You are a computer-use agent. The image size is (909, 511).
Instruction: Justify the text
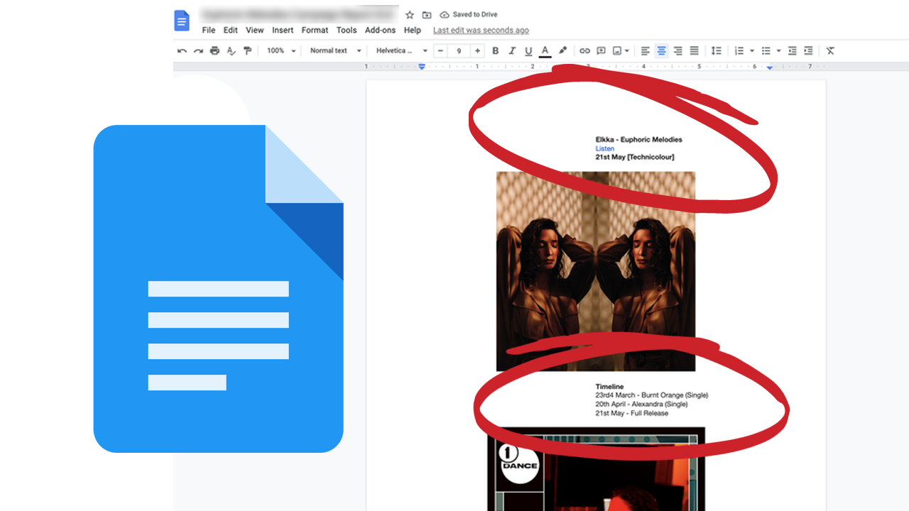[695, 51]
